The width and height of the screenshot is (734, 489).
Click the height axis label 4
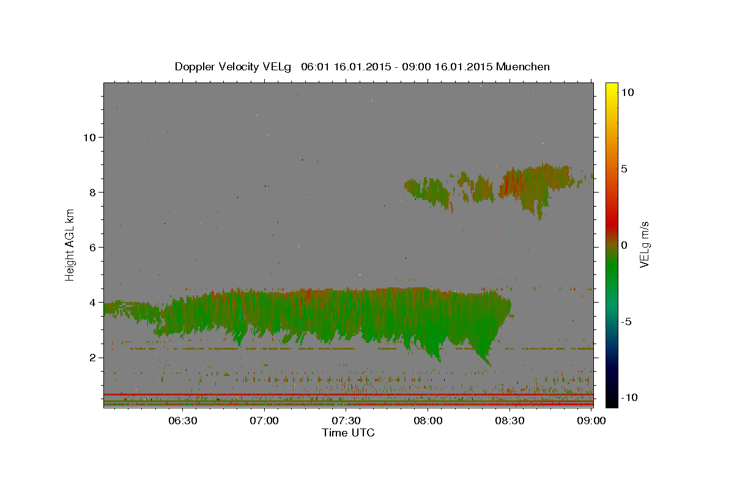point(93,303)
